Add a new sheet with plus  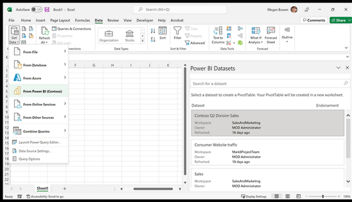click(65, 189)
